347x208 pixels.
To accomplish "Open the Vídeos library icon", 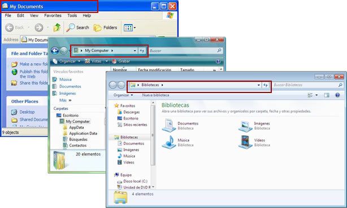I will (x=245, y=142).
